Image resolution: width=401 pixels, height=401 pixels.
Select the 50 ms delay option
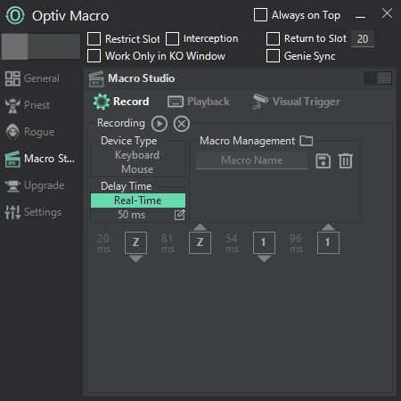tap(132, 215)
